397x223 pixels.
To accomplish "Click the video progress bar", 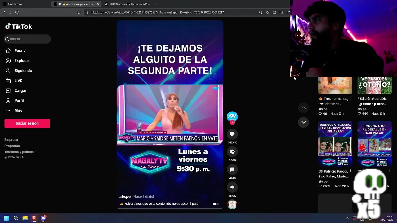I will coord(170,209).
